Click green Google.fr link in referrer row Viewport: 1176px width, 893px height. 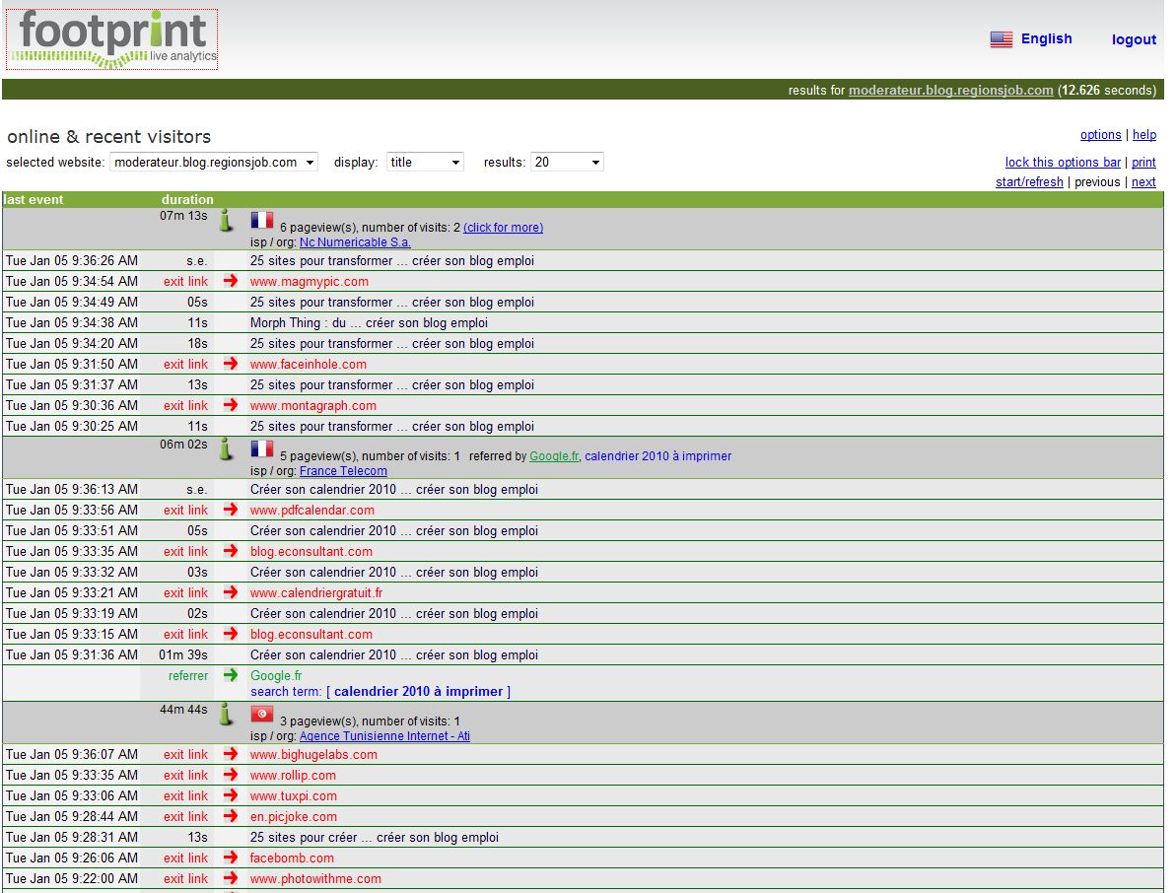276,675
